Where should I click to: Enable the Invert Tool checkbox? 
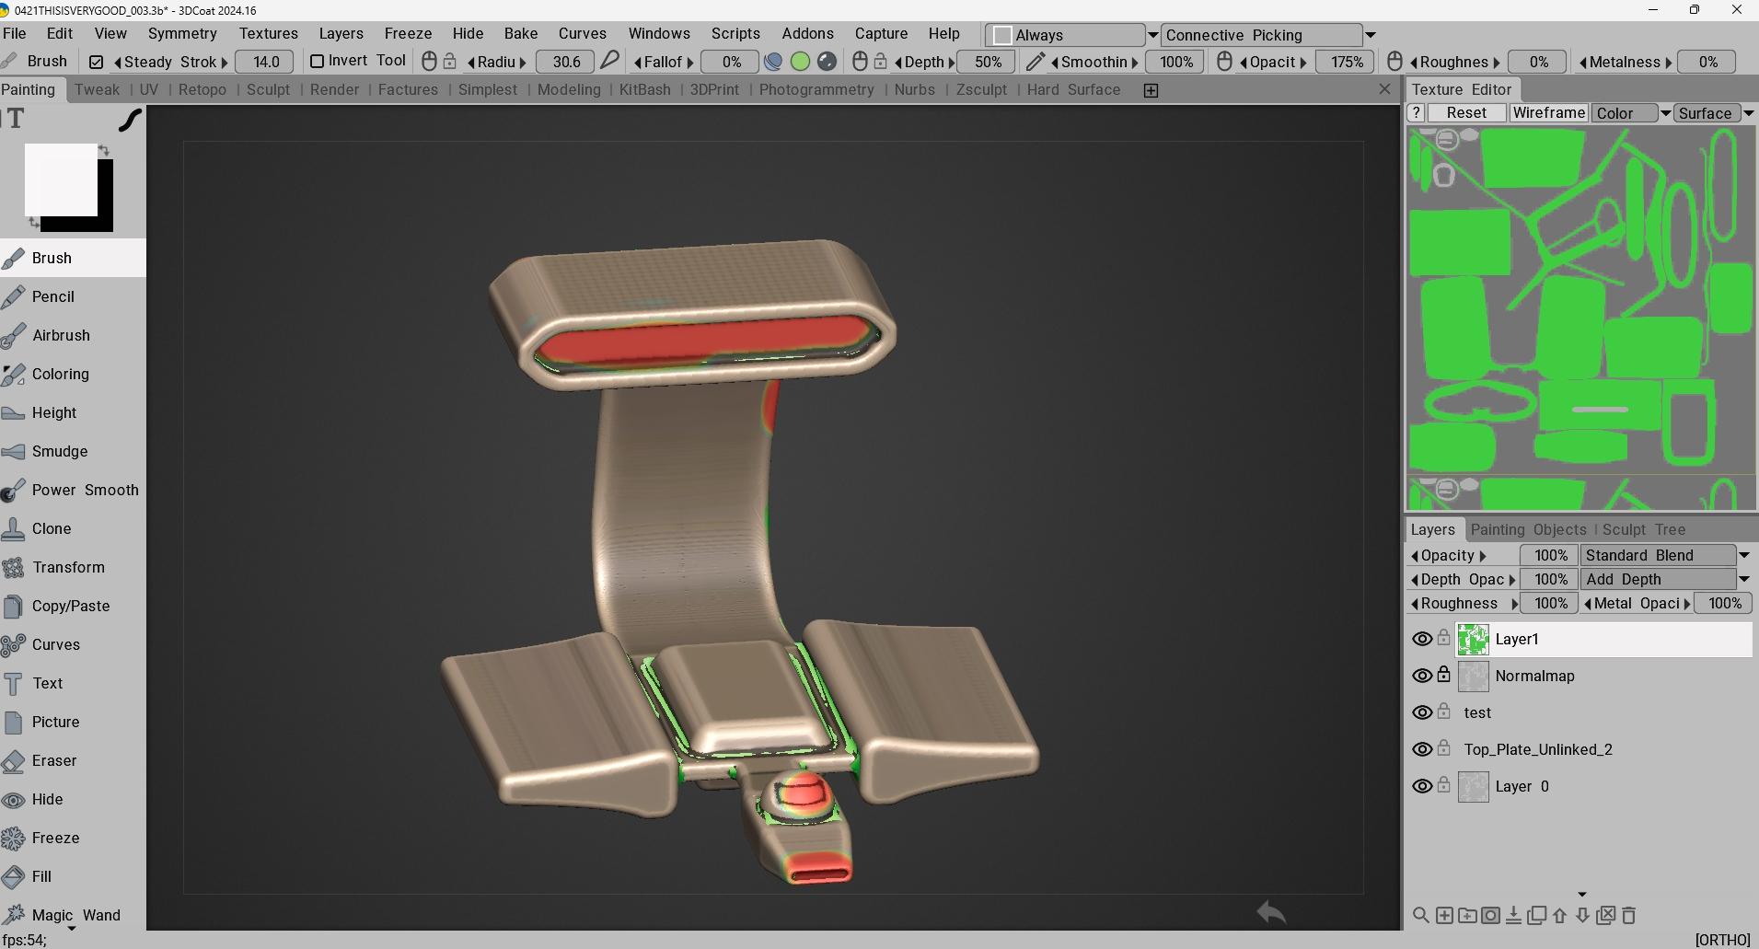(317, 62)
